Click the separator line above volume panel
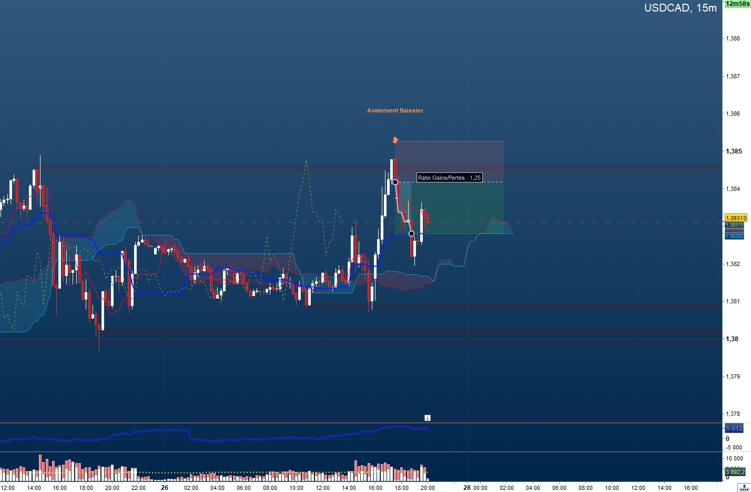 [x=361, y=452]
